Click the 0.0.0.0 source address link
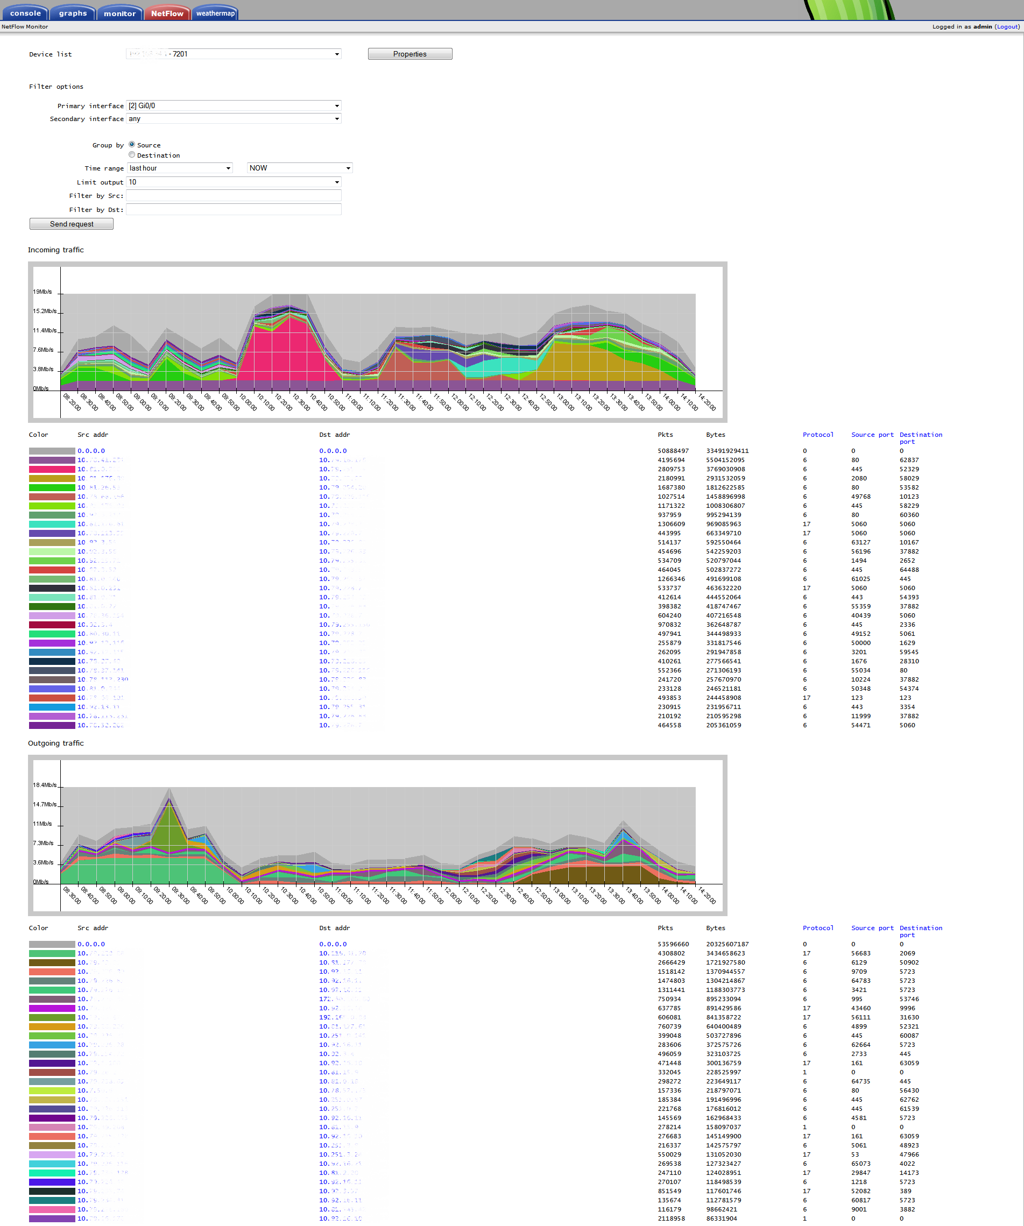 click(x=91, y=450)
